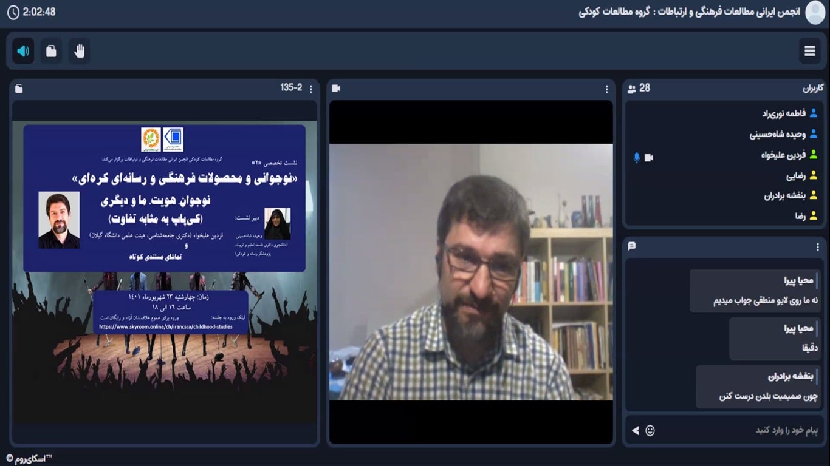
Task: Click the skyroom.online link on the slide
Action: (x=165, y=326)
